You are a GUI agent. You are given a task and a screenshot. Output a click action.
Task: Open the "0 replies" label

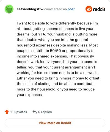pos(45,112)
